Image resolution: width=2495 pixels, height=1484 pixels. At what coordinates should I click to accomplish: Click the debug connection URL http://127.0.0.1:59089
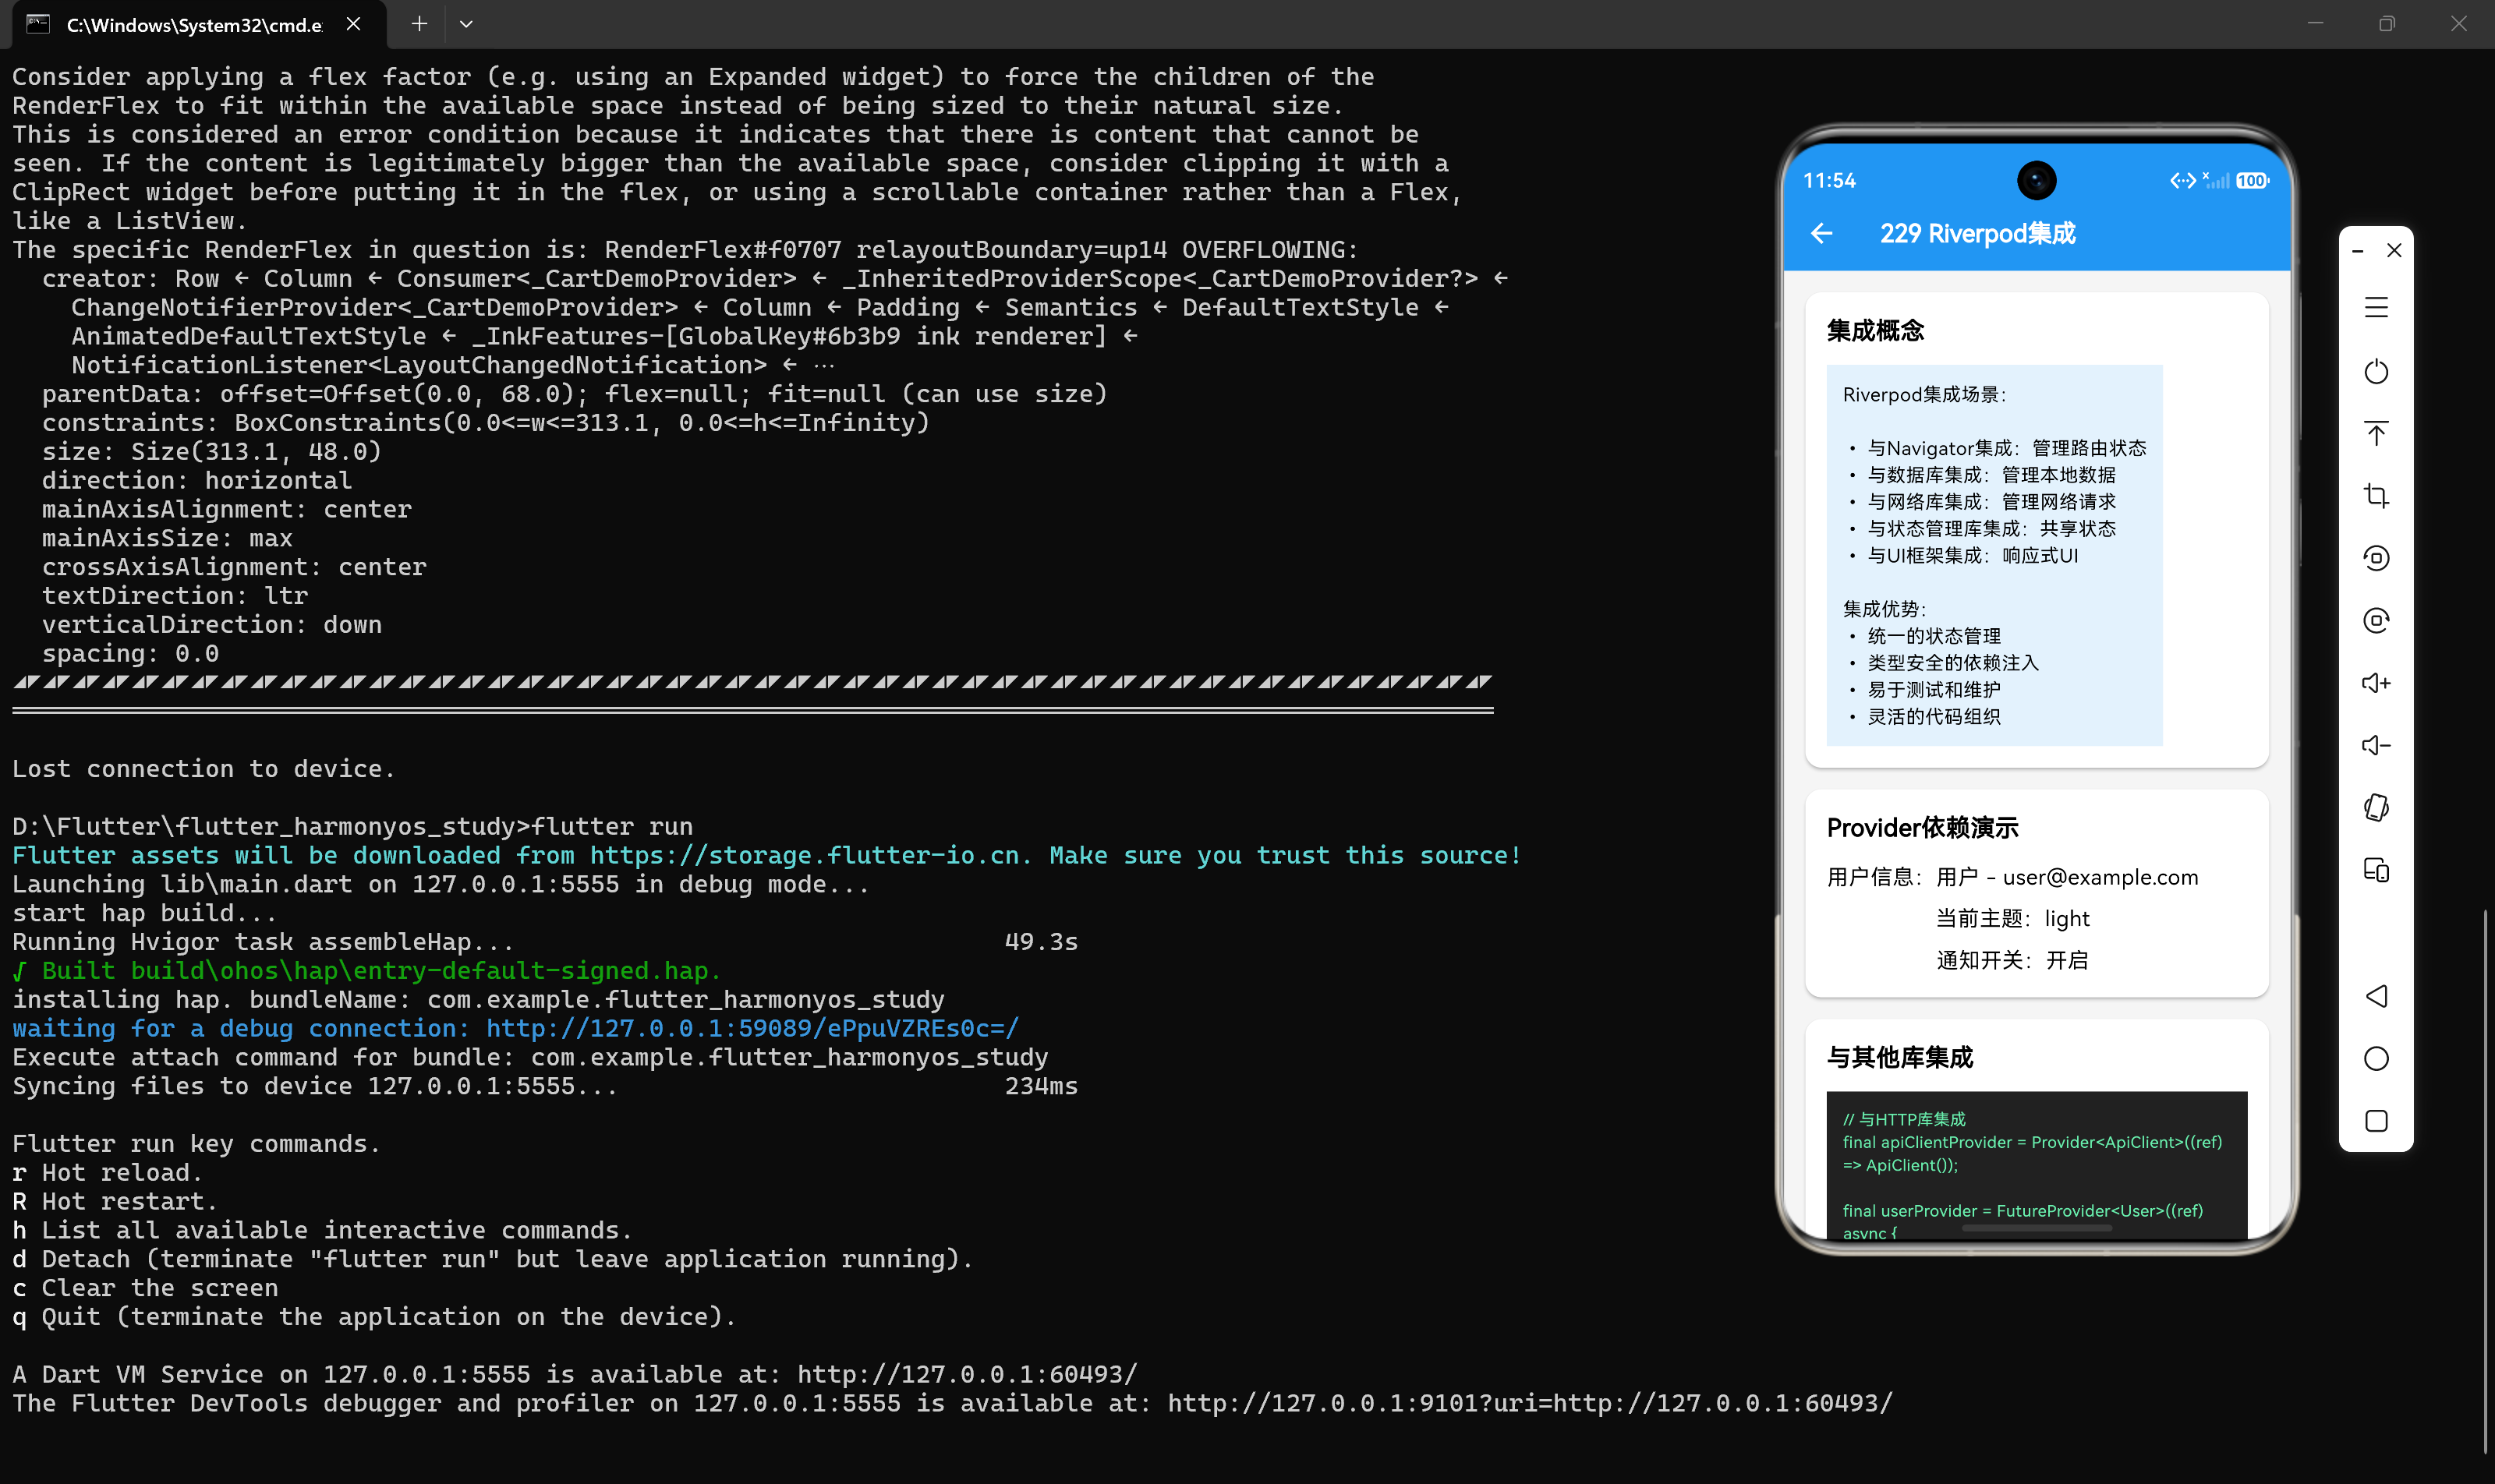pos(752,1028)
